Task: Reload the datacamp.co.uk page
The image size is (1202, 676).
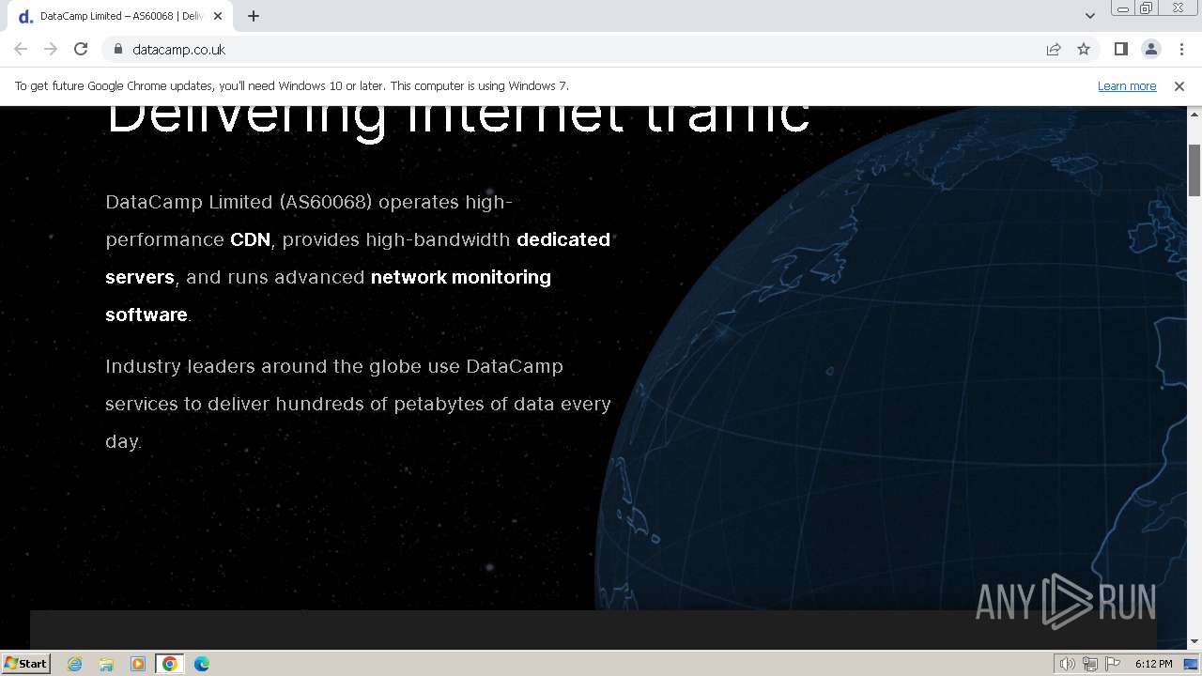Action: tap(81, 49)
